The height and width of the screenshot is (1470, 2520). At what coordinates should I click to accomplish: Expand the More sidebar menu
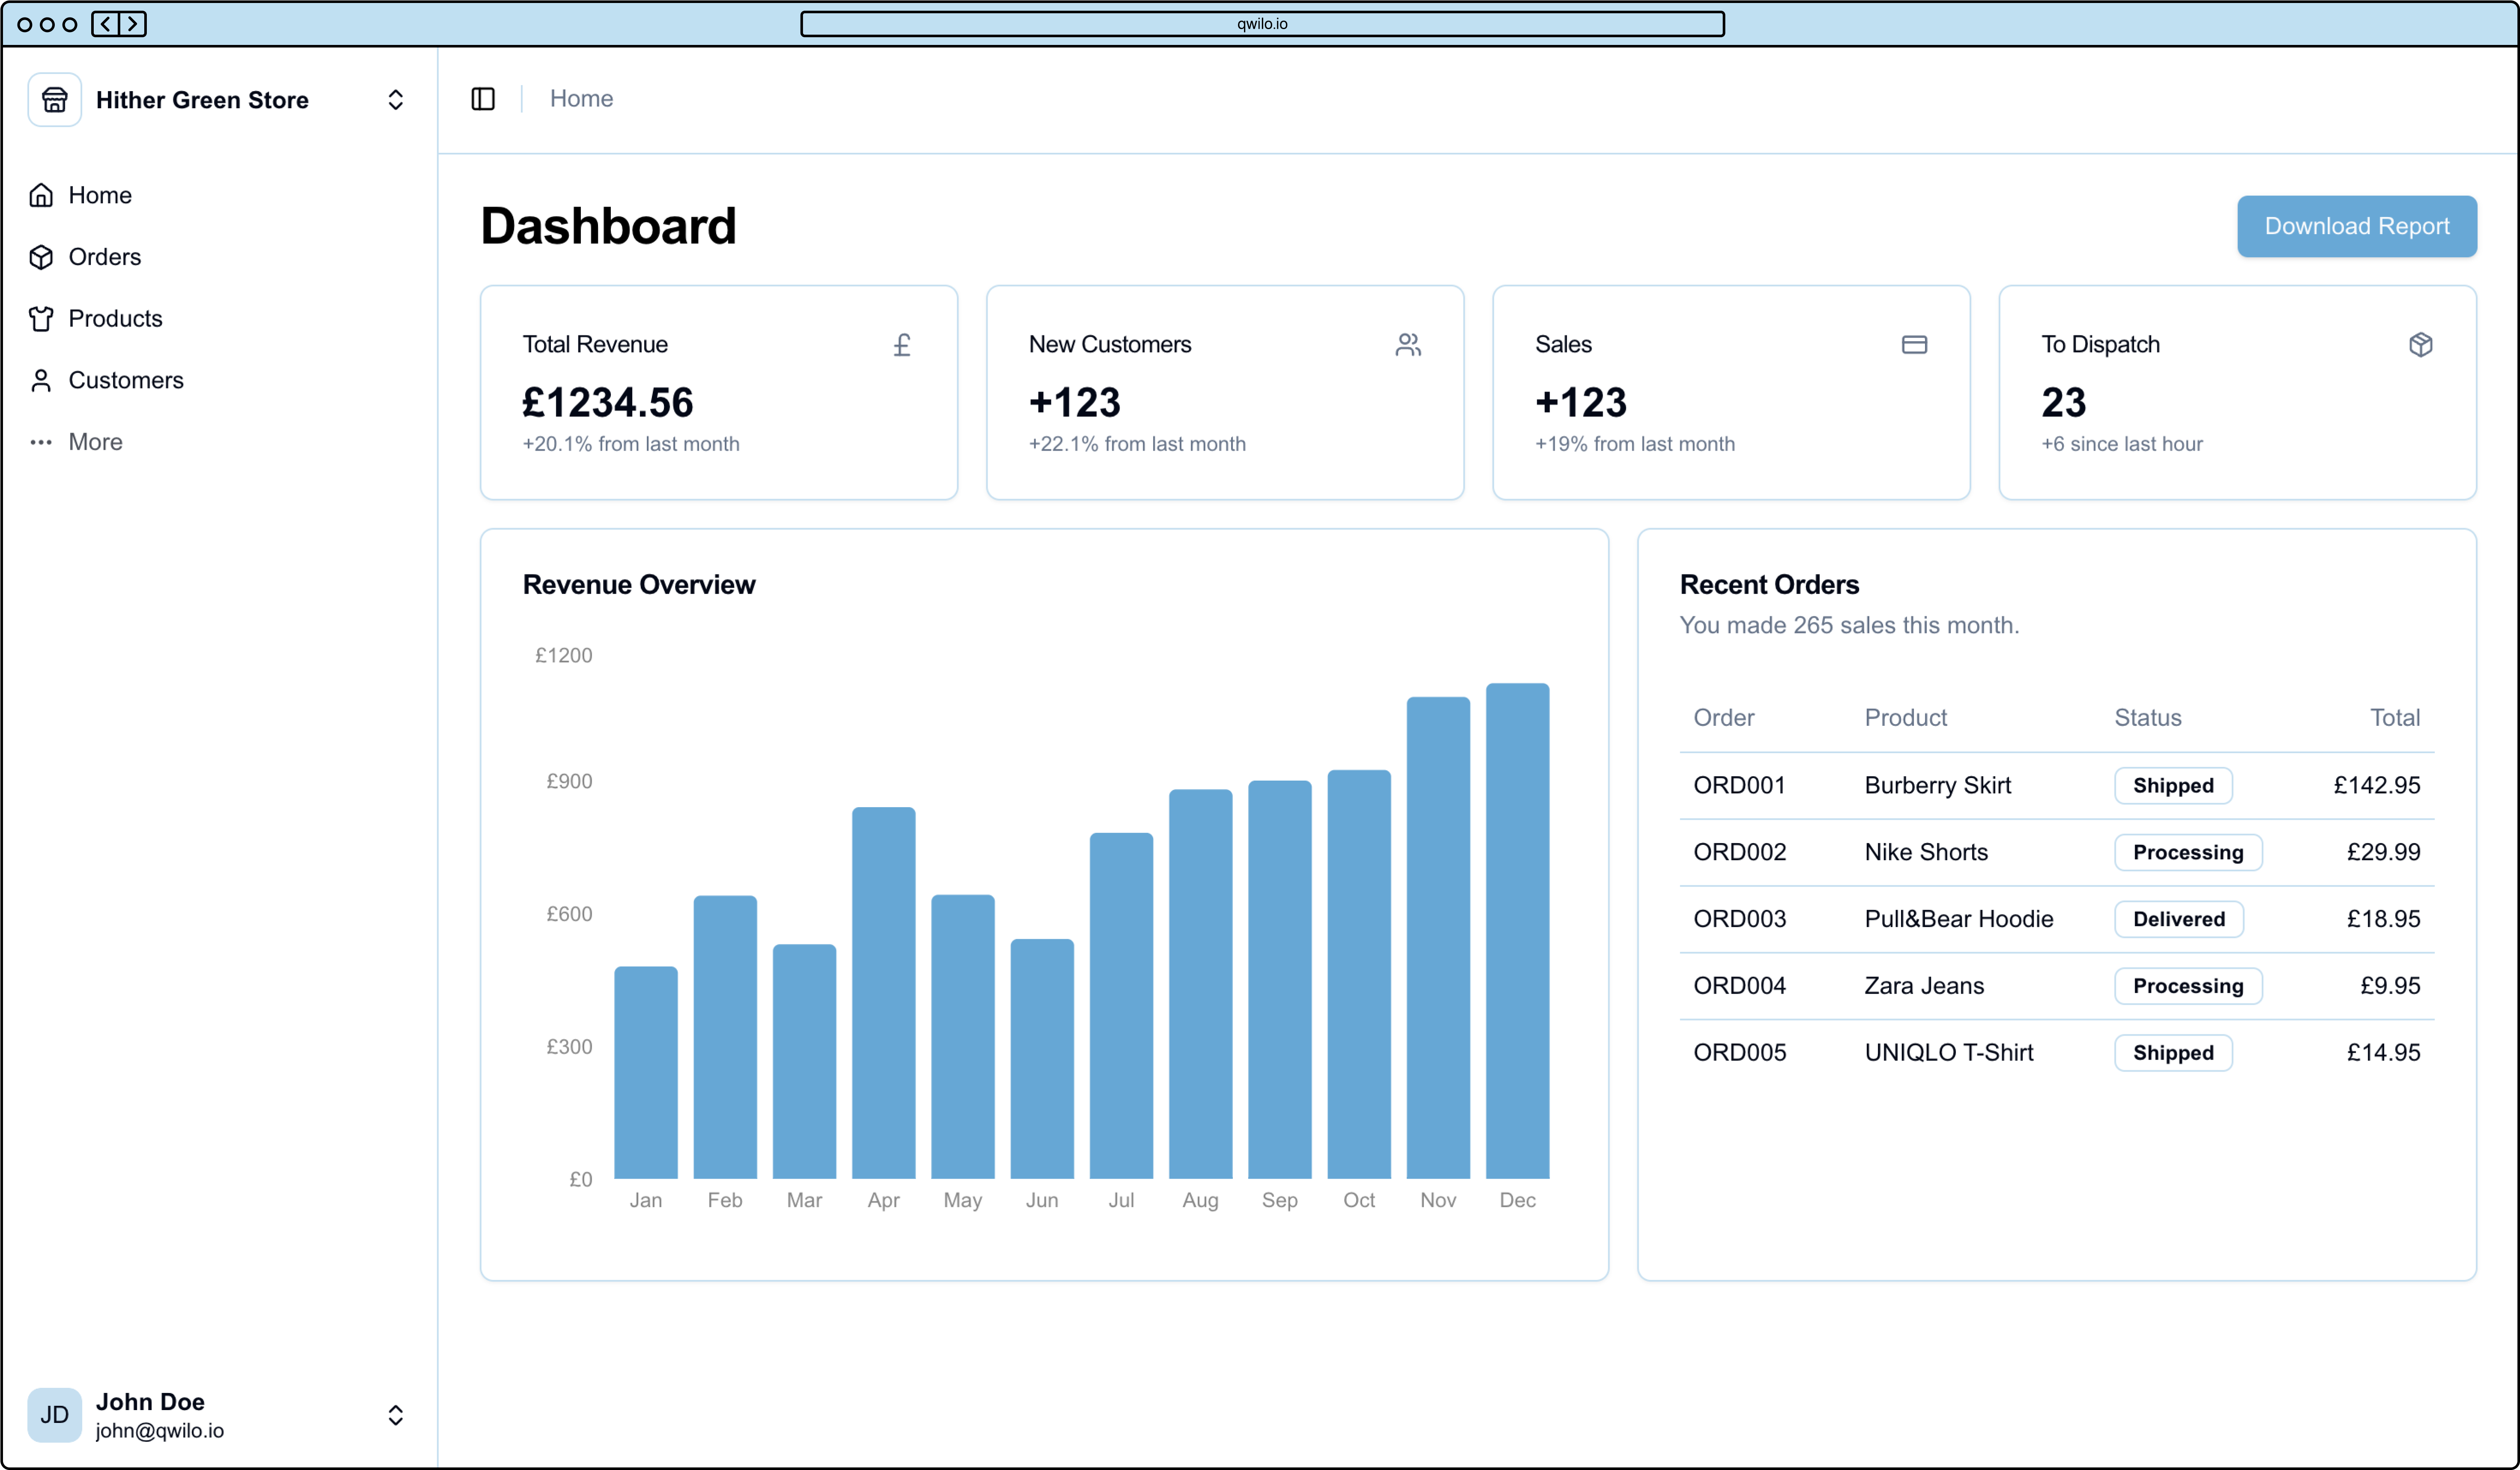94,442
